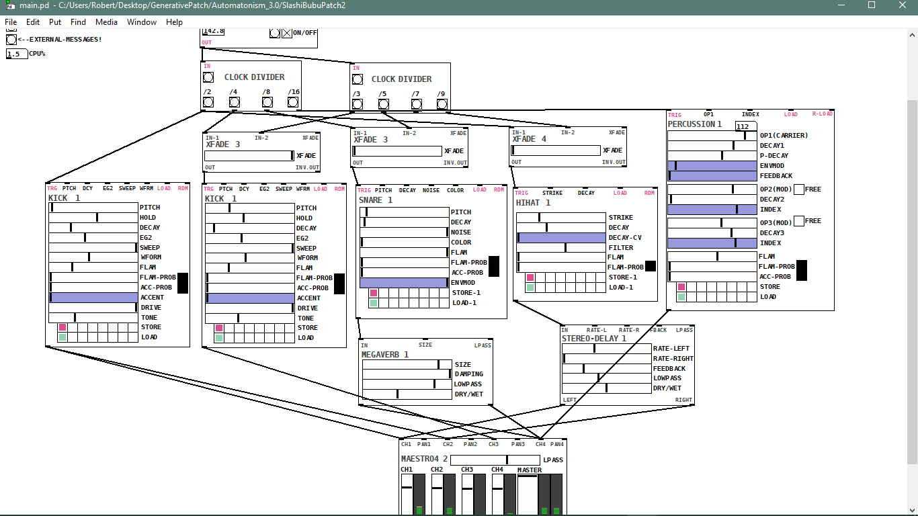918x516 pixels.
Task: Adjust the CH1 fader in MAESTRO4 mixer
Action: click(406, 494)
